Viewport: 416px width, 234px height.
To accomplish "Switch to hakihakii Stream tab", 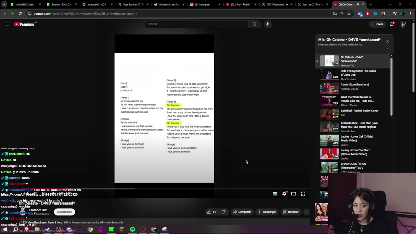I will click(25, 5).
